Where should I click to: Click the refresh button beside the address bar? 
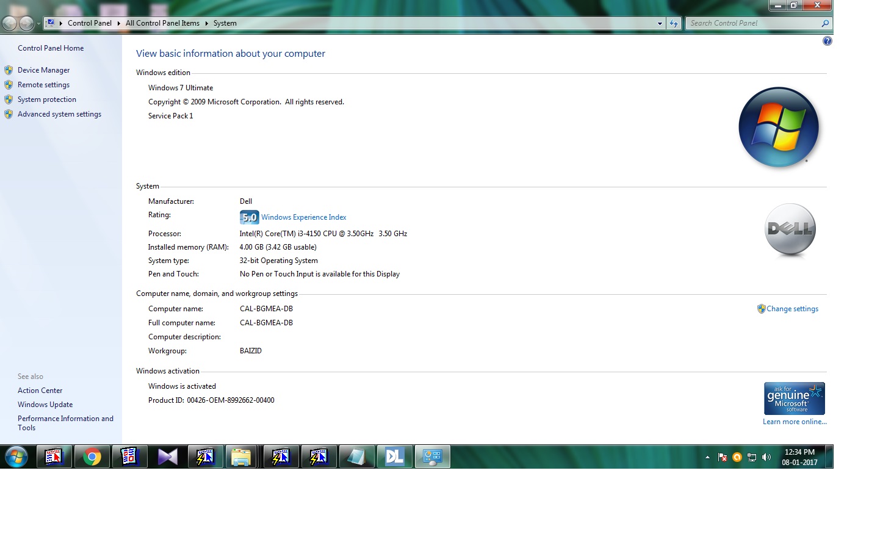pos(674,23)
